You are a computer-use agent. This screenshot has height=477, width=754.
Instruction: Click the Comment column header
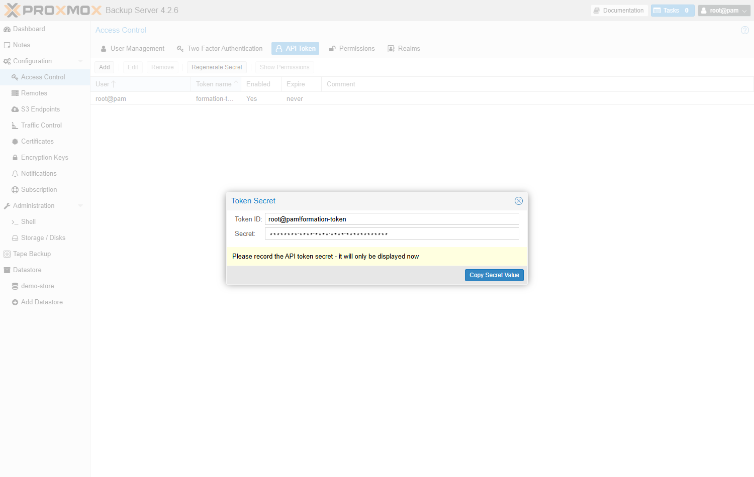(537, 84)
